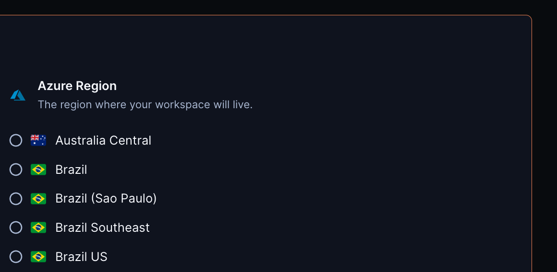
Task: Click the Brazil US label text
Action: tap(81, 257)
